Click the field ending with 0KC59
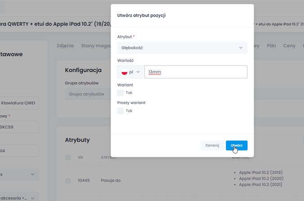 (x=19, y=127)
